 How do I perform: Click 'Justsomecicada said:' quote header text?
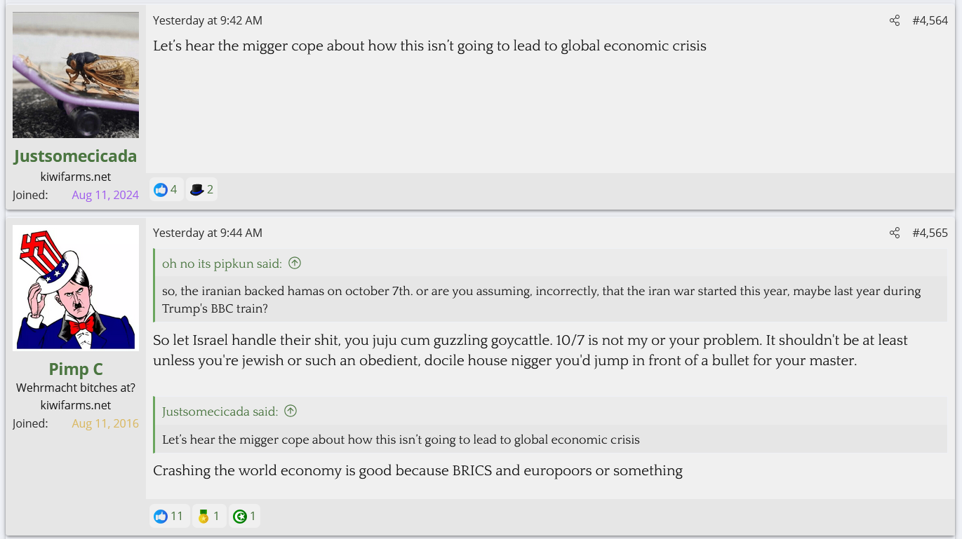pos(220,411)
